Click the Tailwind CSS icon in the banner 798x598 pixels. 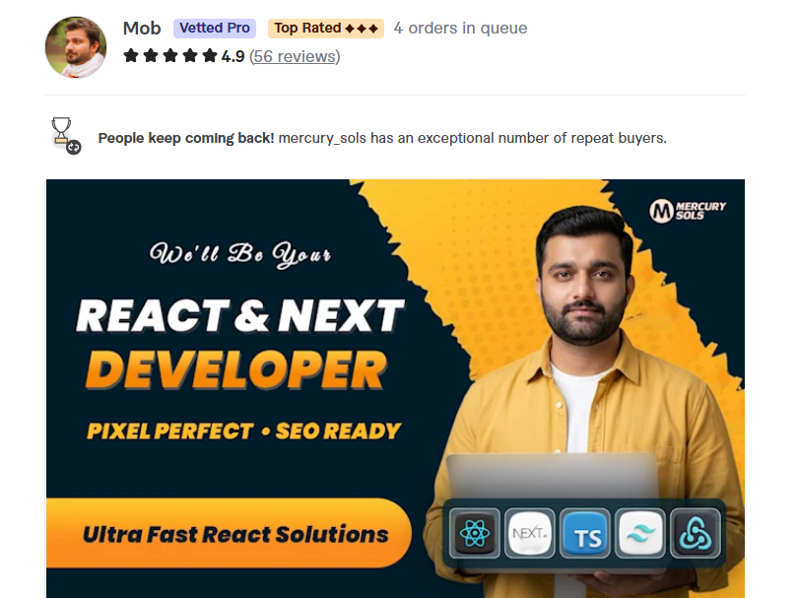[640, 533]
